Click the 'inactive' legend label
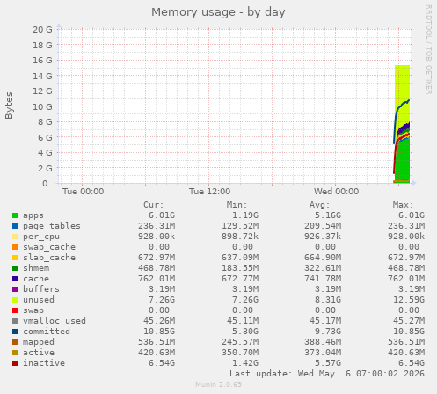The width and height of the screenshot is (437, 394). [x=44, y=363]
